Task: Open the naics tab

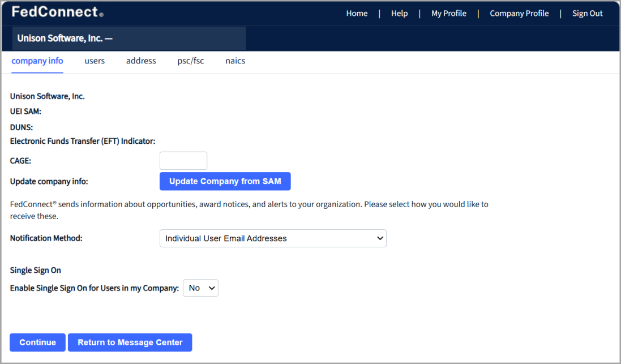Action: [235, 61]
